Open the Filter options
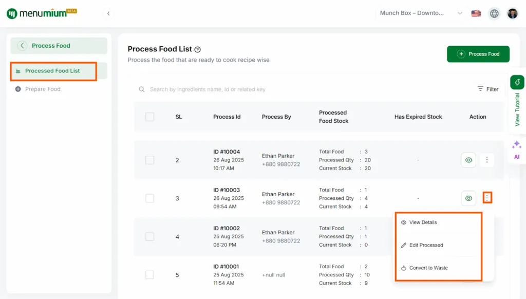The image size is (526, 299). pyautogui.click(x=488, y=89)
